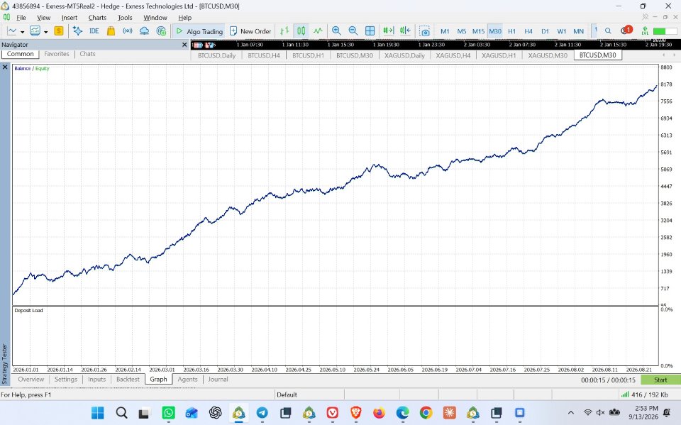Click the gold dollar symbols icon
The height and width of the screenshot is (425, 681).
click(x=59, y=31)
